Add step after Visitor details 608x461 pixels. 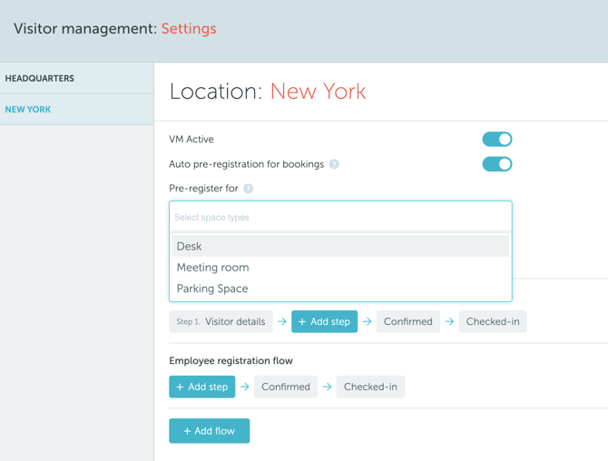(325, 321)
